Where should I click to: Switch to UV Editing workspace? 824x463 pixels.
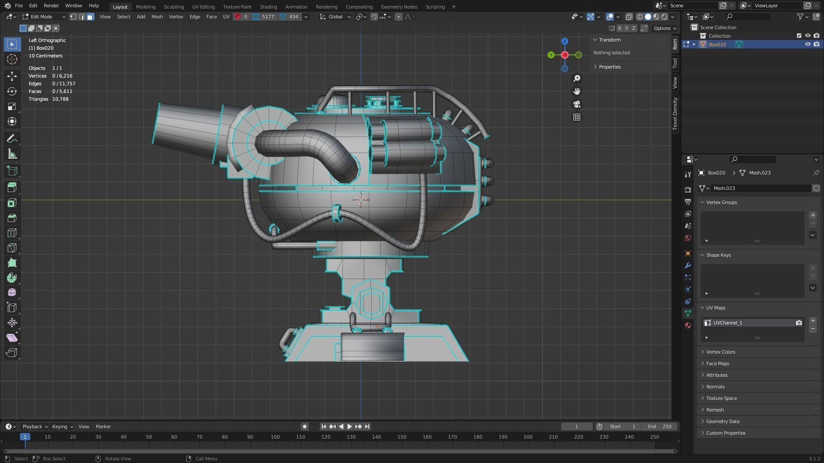pyautogui.click(x=203, y=7)
